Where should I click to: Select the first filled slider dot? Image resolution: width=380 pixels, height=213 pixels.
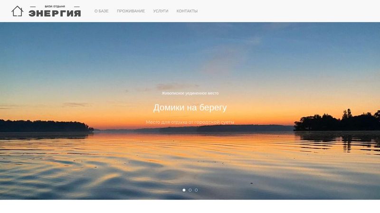tap(184, 190)
